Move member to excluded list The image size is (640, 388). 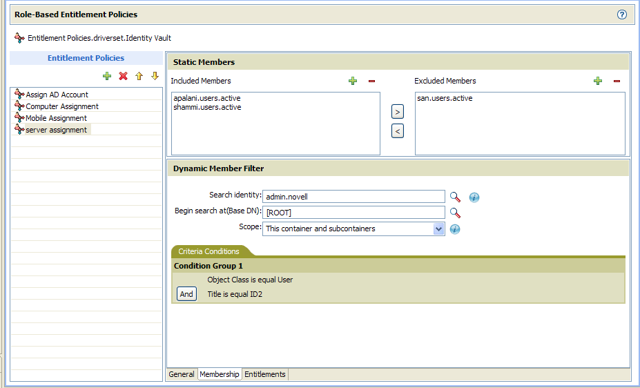click(x=397, y=112)
